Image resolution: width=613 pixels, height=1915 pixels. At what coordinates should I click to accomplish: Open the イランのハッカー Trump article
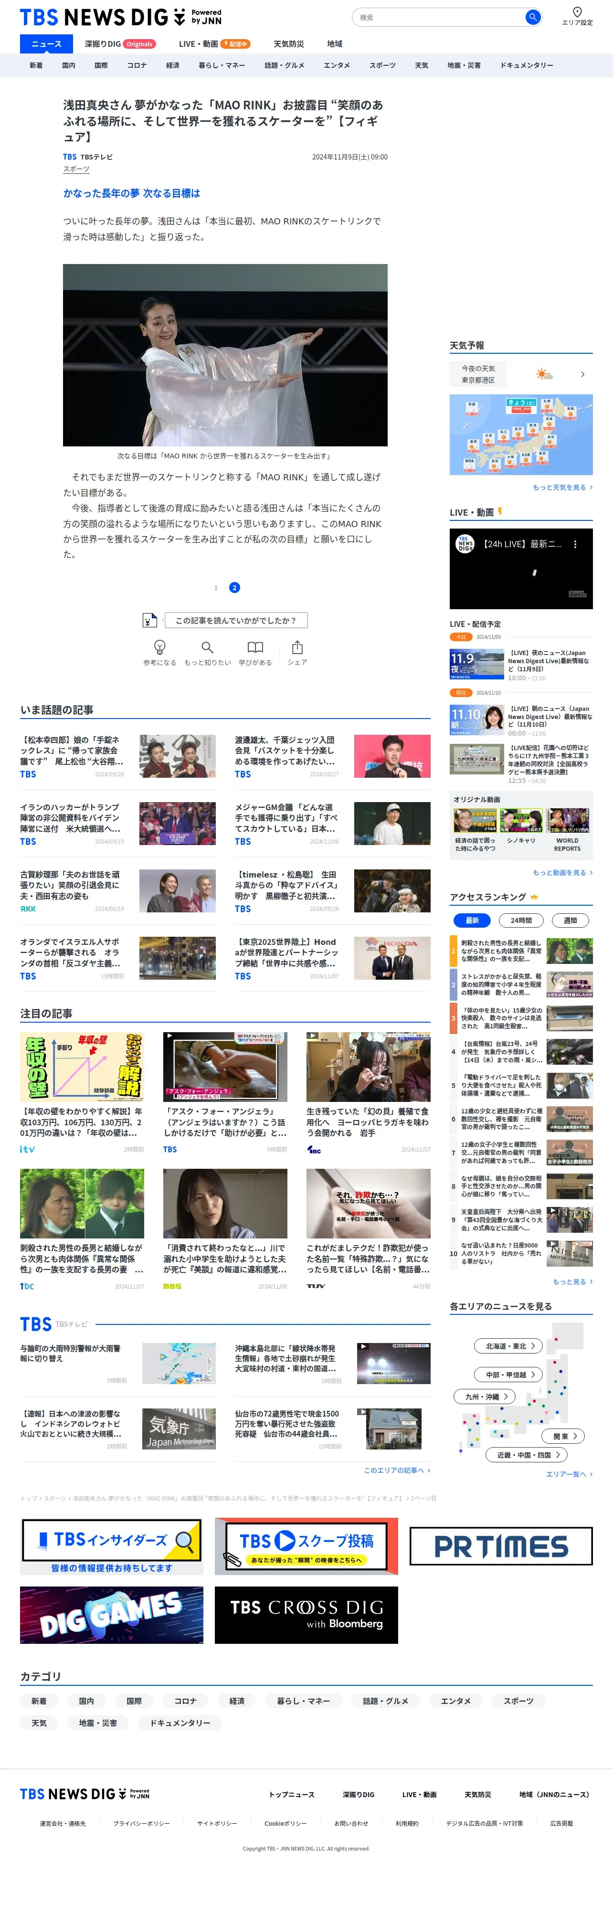click(x=117, y=824)
